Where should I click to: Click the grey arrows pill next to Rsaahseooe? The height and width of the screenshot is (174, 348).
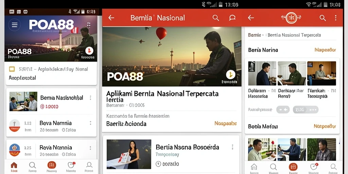pyautogui.click(x=283, y=110)
